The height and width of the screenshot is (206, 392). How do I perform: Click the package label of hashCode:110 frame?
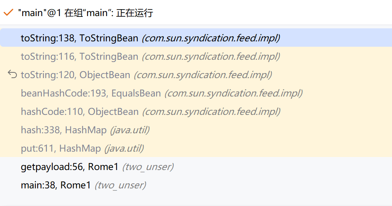(211, 112)
